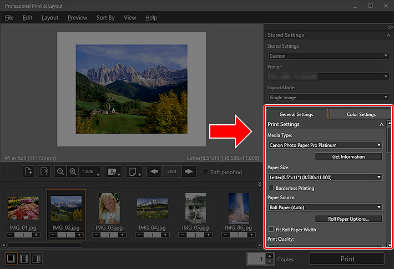Click the delete page icon

44,172
